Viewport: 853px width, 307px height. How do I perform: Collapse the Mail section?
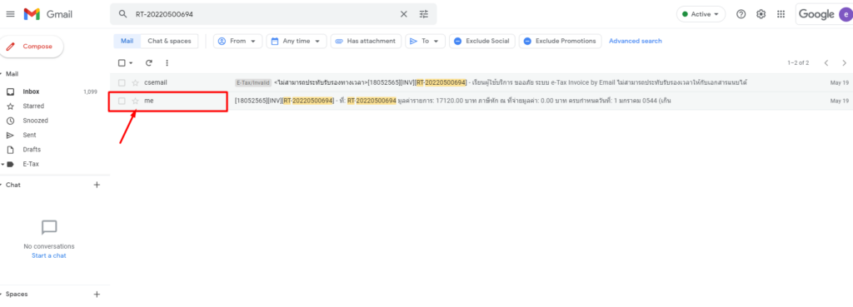2,74
